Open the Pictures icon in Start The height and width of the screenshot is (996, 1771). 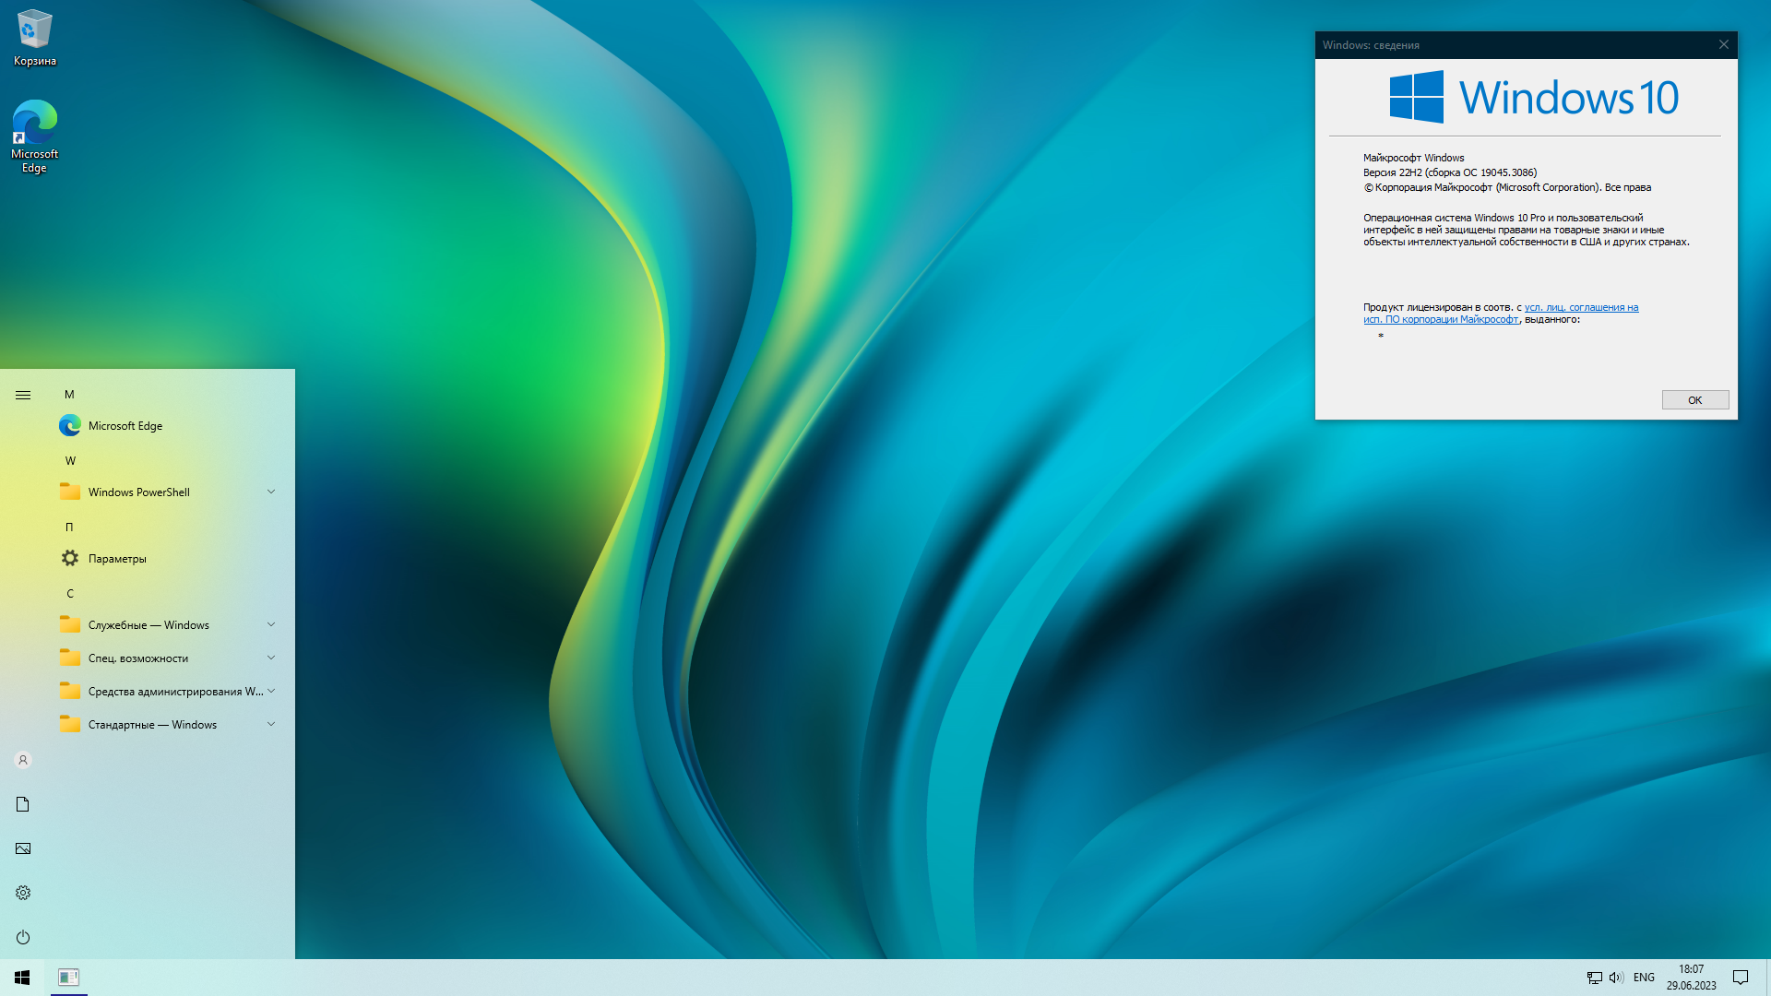point(23,848)
